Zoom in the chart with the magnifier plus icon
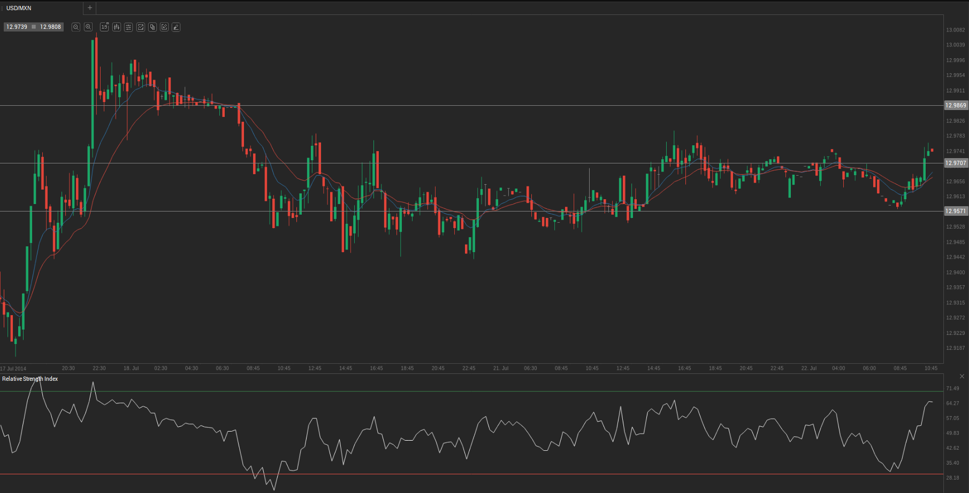 pyautogui.click(x=88, y=27)
